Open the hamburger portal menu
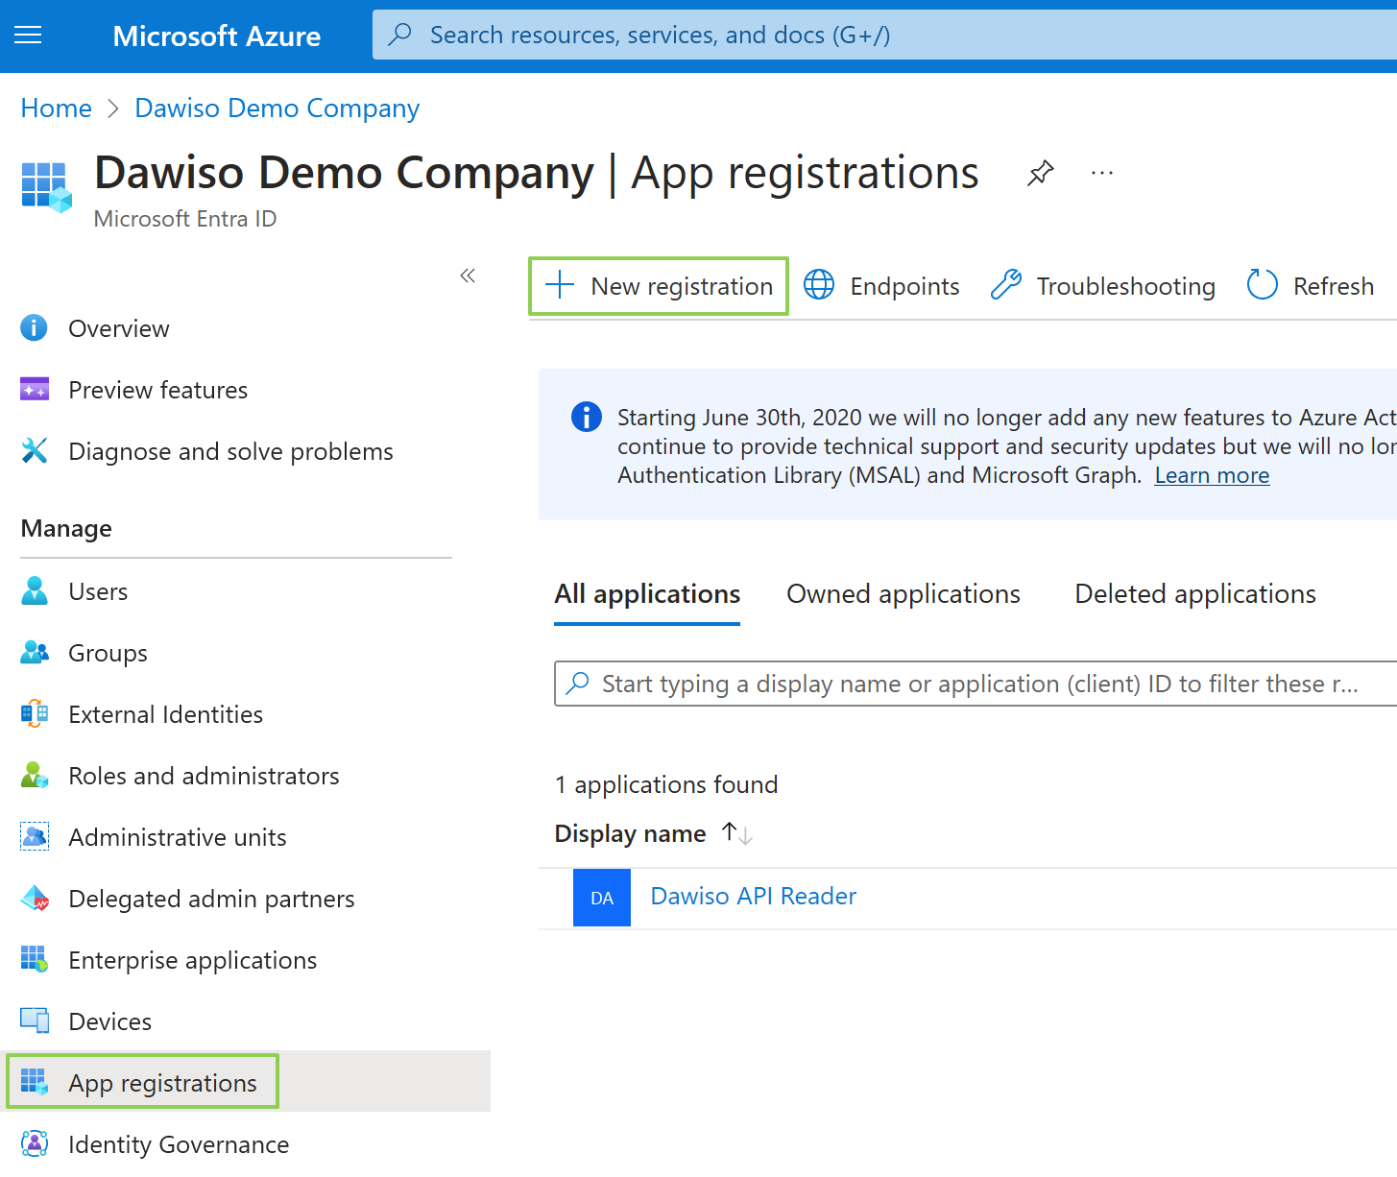This screenshot has width=1397, height=1177. click(29, 36)
